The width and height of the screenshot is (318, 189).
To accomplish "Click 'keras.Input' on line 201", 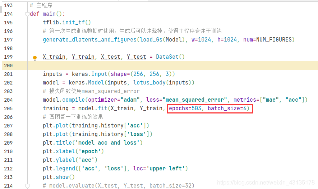I will point(89,74).
